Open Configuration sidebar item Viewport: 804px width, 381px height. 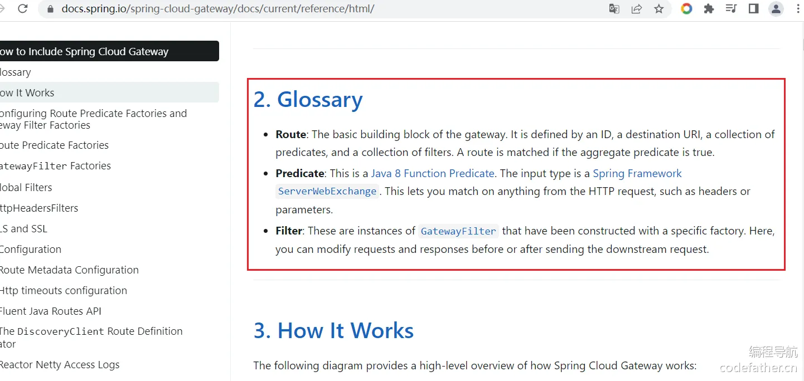[31, 250]
